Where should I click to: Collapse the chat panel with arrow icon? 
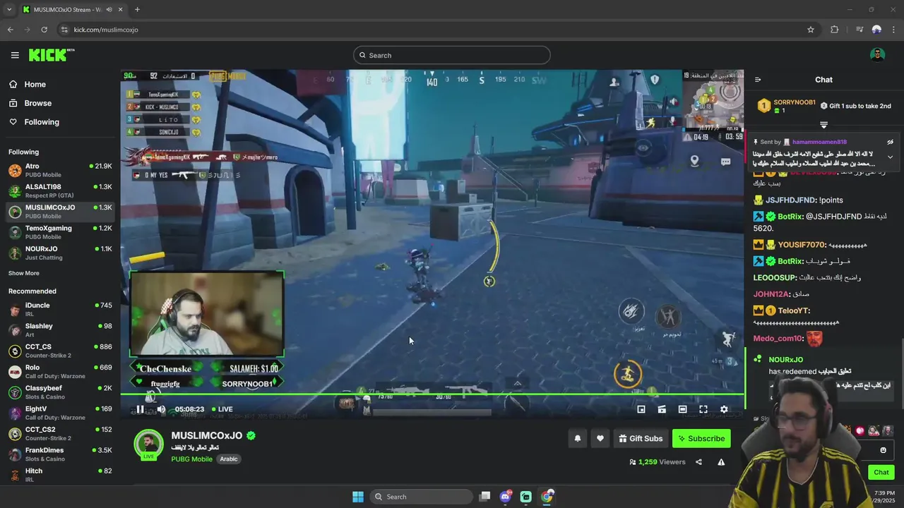tap(758, 80)
